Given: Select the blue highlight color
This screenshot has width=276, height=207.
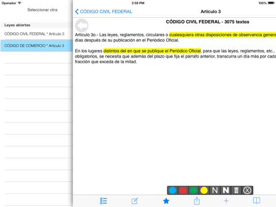Looking at the screenshot, I should [172, 190].
